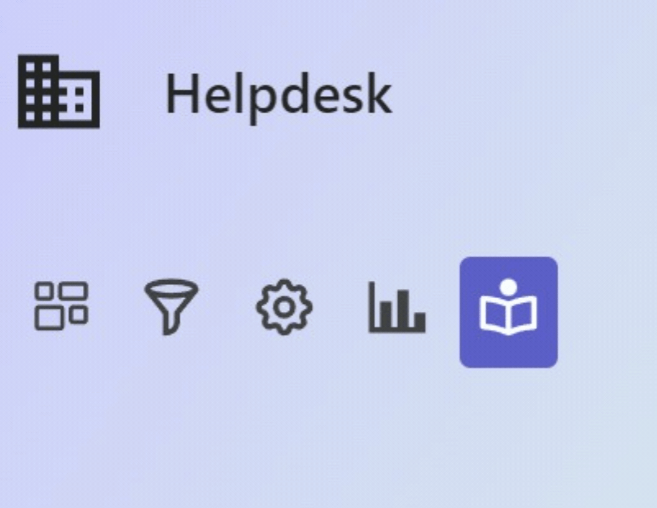
Task: Select the office building logo
Action: coord(58,92)
